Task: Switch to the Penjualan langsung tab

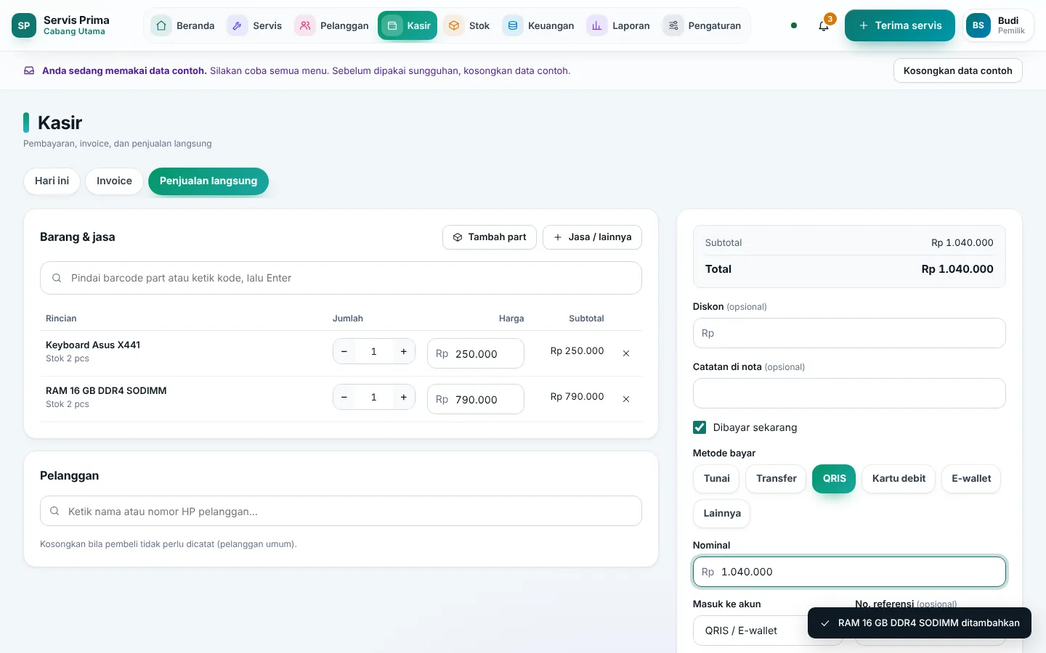Action: click(x=208, y=181)
